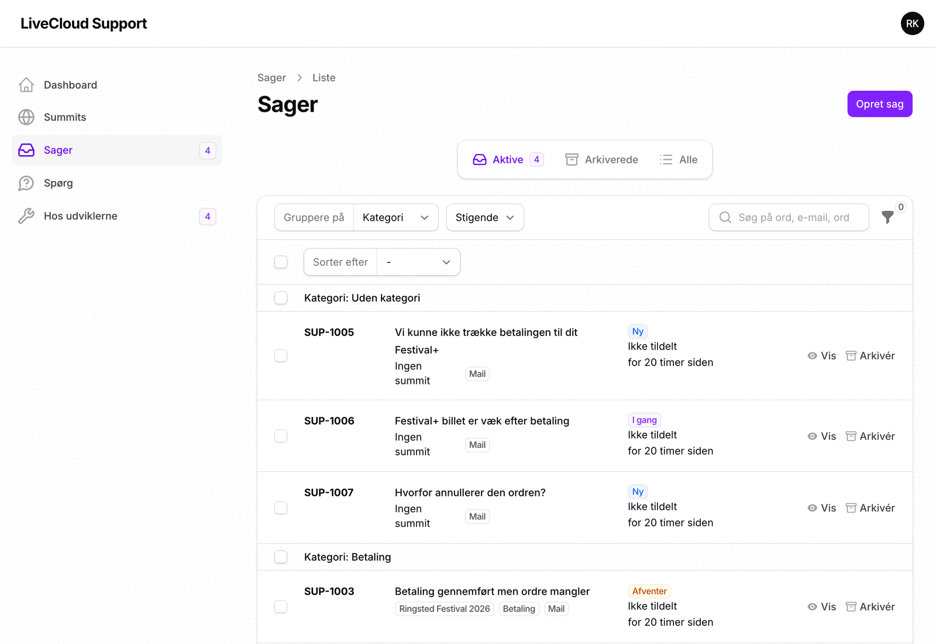Click archive icon for SUP-1007
The width and height of the screenshot is (936, 644).
[851, 508]
